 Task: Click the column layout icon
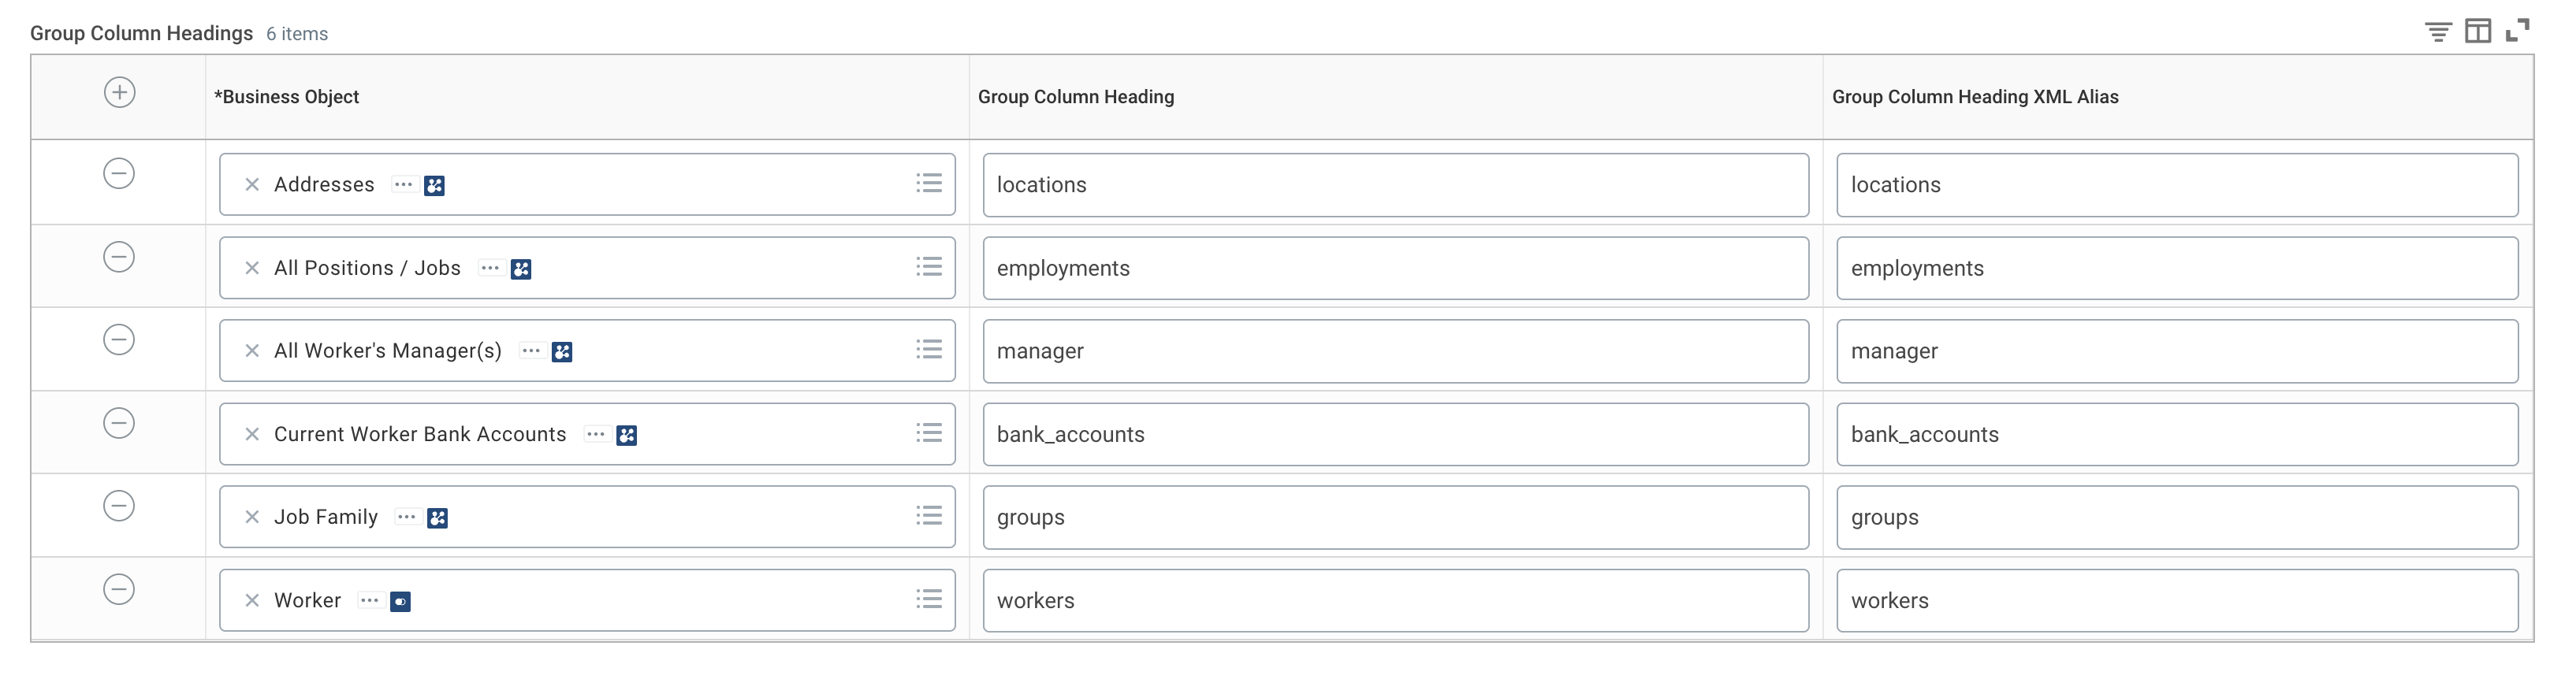coord(2477,32)
